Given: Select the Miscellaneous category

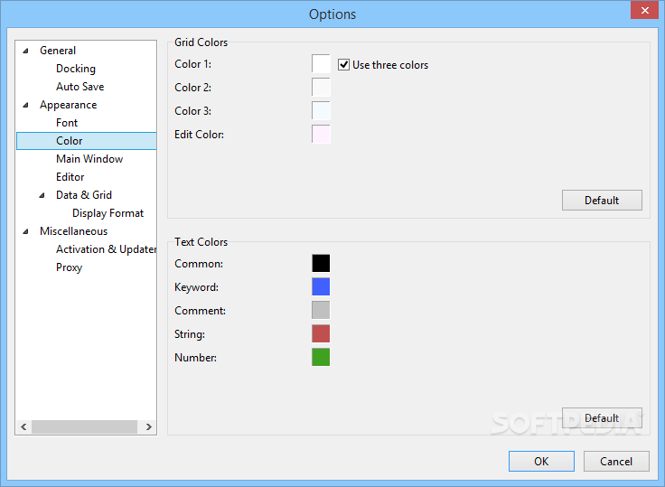Looking at the screenshot, I should click(74, 231).
